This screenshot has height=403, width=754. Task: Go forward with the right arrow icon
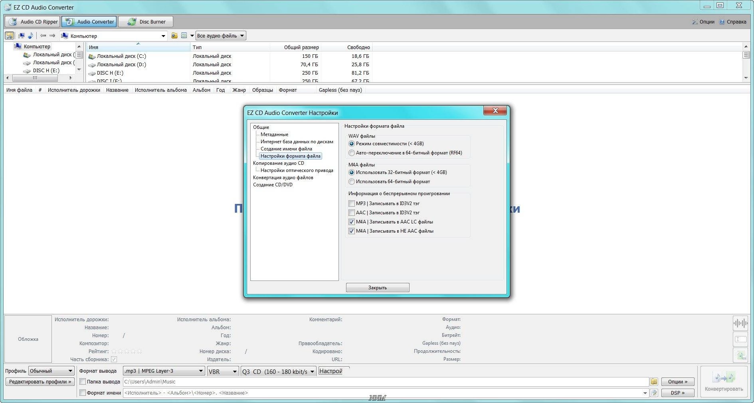pyautogui.click(x=52, y=36)
